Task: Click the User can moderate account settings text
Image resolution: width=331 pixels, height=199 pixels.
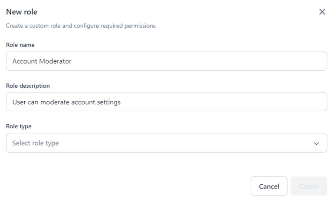Action: pos(66,102)
